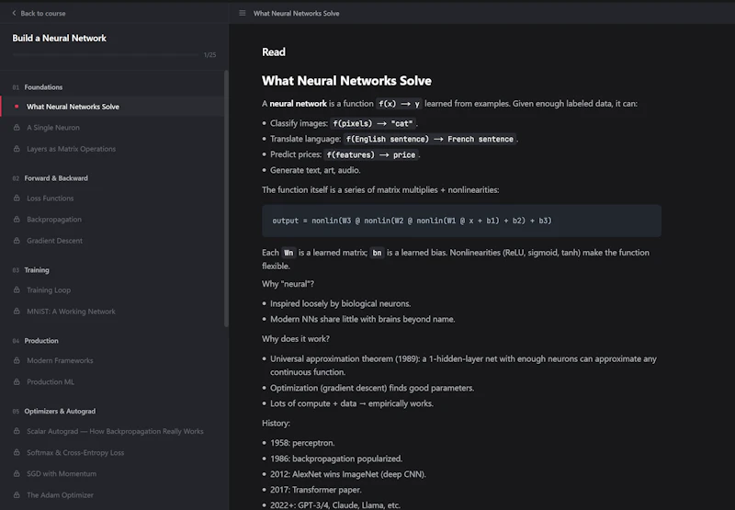Click the course progress bar
Image resolution: width=735 pixels, height=510 pixels.
pyautogui.click(x=106, y=55)
